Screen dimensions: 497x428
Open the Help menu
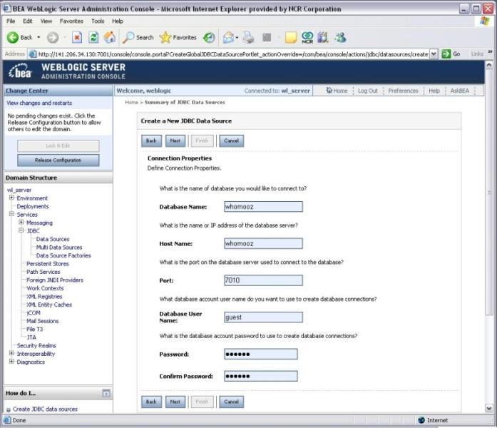pyautogui.click(x=118, y=21)
